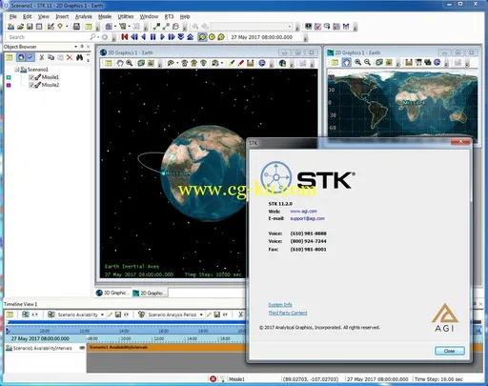The width and height of the screenshot is (488, 386).
Task: Switch to the 3D Graphics tab
Action: click(x=112, y=293)
